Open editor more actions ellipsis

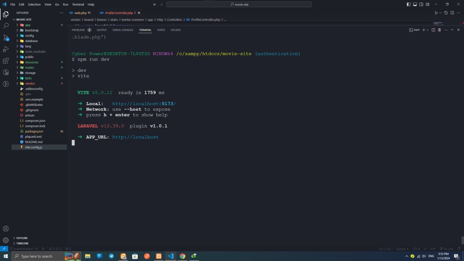coord(459,13)
